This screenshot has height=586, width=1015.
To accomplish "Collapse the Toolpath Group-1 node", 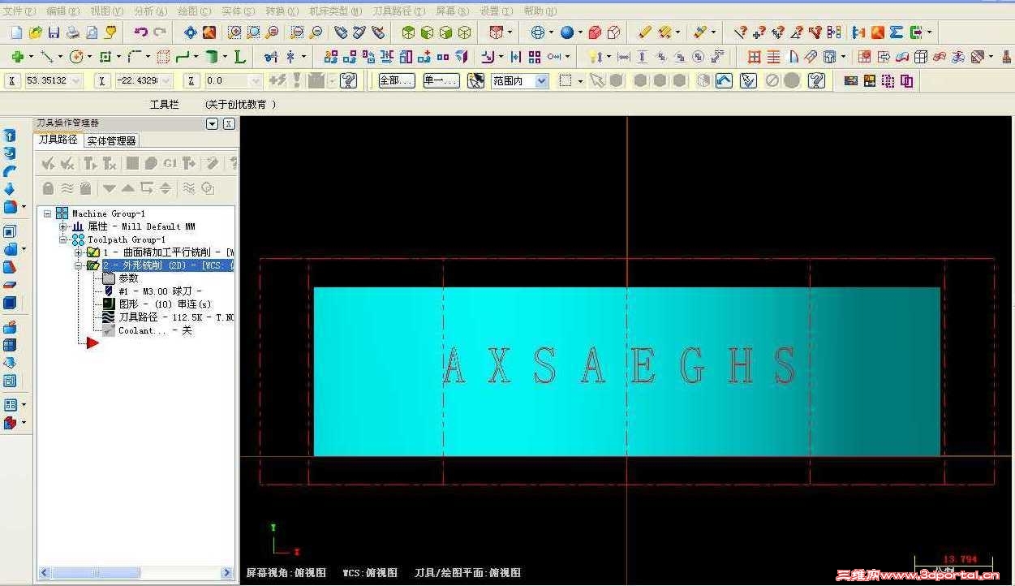I will tap(62, 239).
